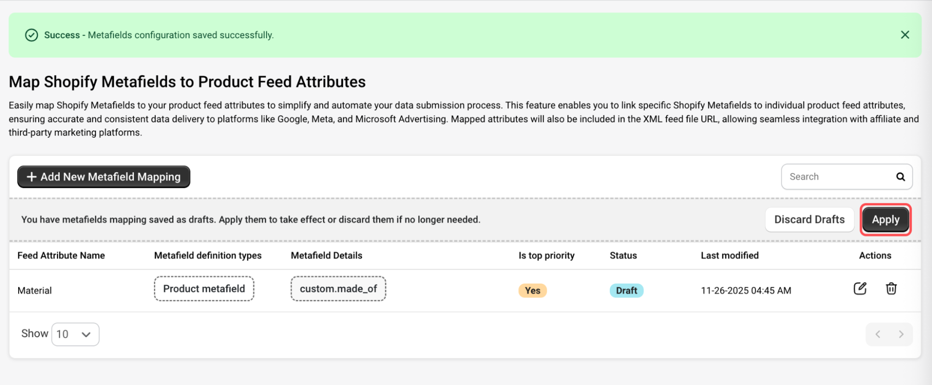Click the Status column header
The image size is (932, 385).
click(623, 256)
